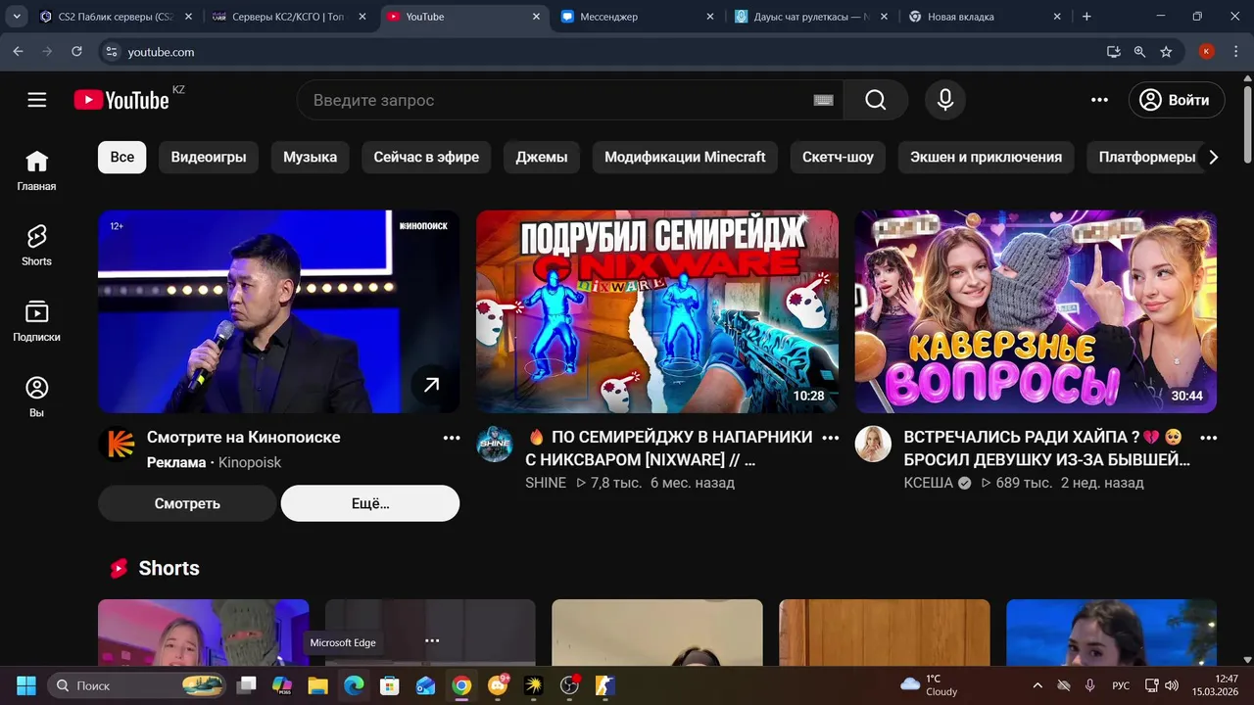Image resolution: width=1254 pixels, height=705 pixels.
Task: Open the SHINE channel avatar
Action: pos(494,444)
